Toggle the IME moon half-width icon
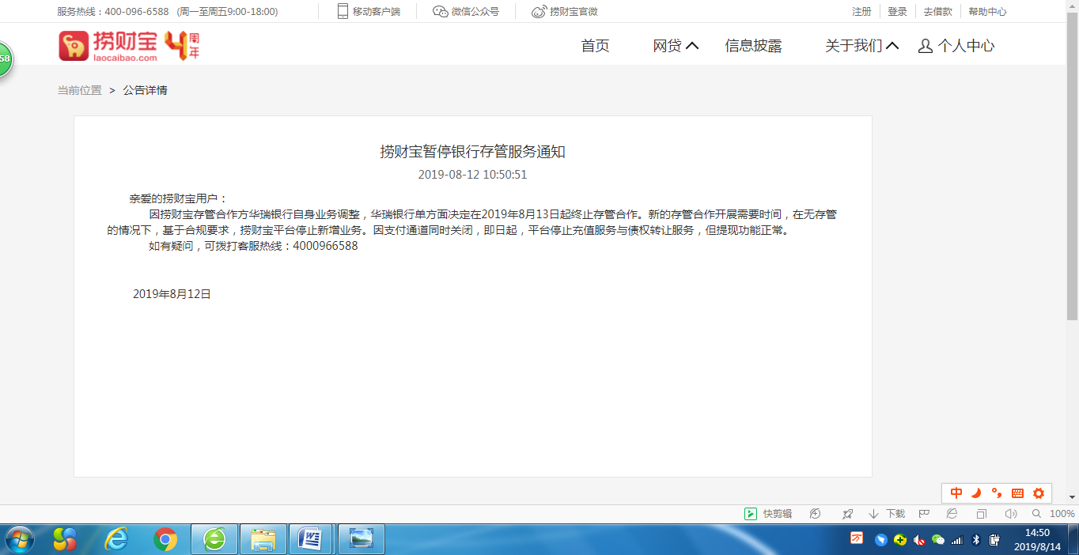This screenshot has height=555, width=1079. point(976,493)
